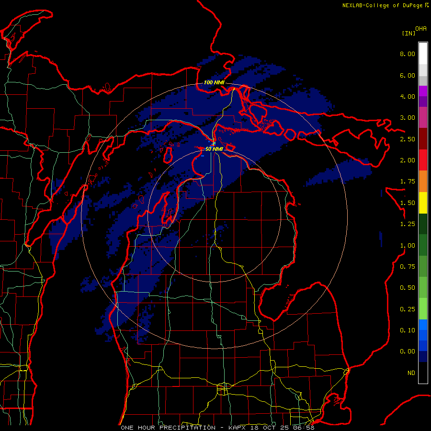
Task: Select the orange legend color band
Action: [423, 181]
